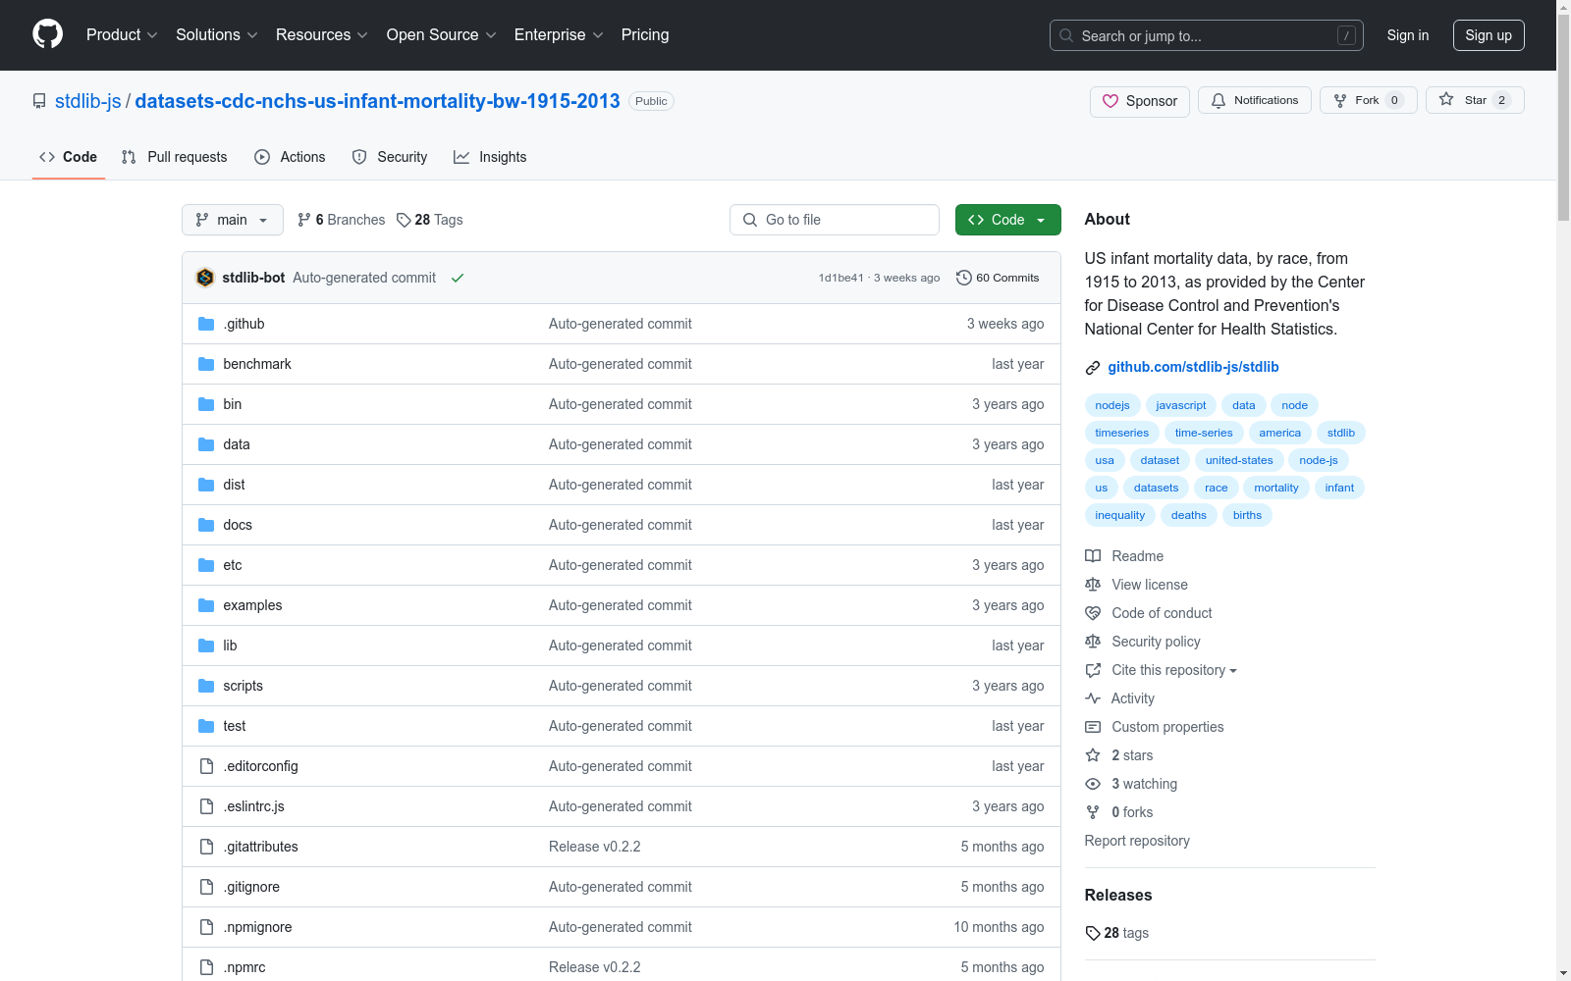
Task: Switch to the Code tab
Action: coord(69,157)
